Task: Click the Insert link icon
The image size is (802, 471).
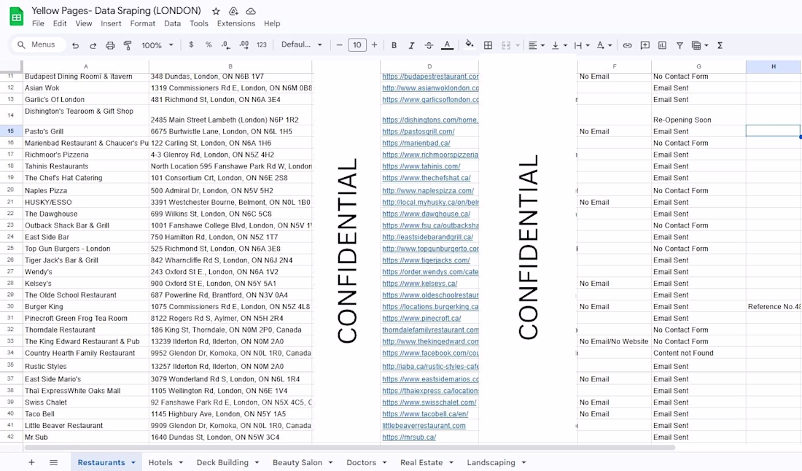Action: coord(627,45)
